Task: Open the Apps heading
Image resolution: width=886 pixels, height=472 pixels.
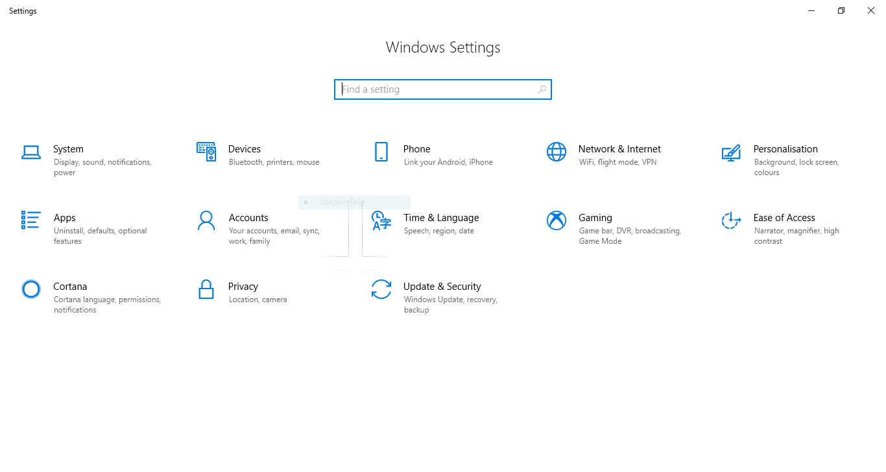Action: [65, 218]
